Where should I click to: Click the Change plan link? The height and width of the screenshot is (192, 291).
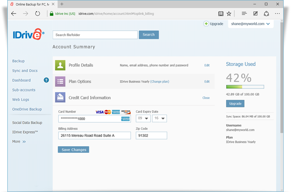pos(160,82)
